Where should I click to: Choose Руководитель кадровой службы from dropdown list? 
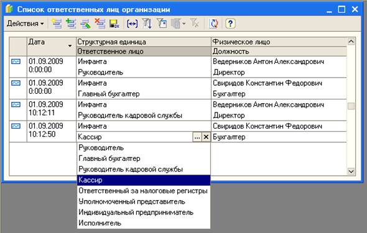point(144,169)
